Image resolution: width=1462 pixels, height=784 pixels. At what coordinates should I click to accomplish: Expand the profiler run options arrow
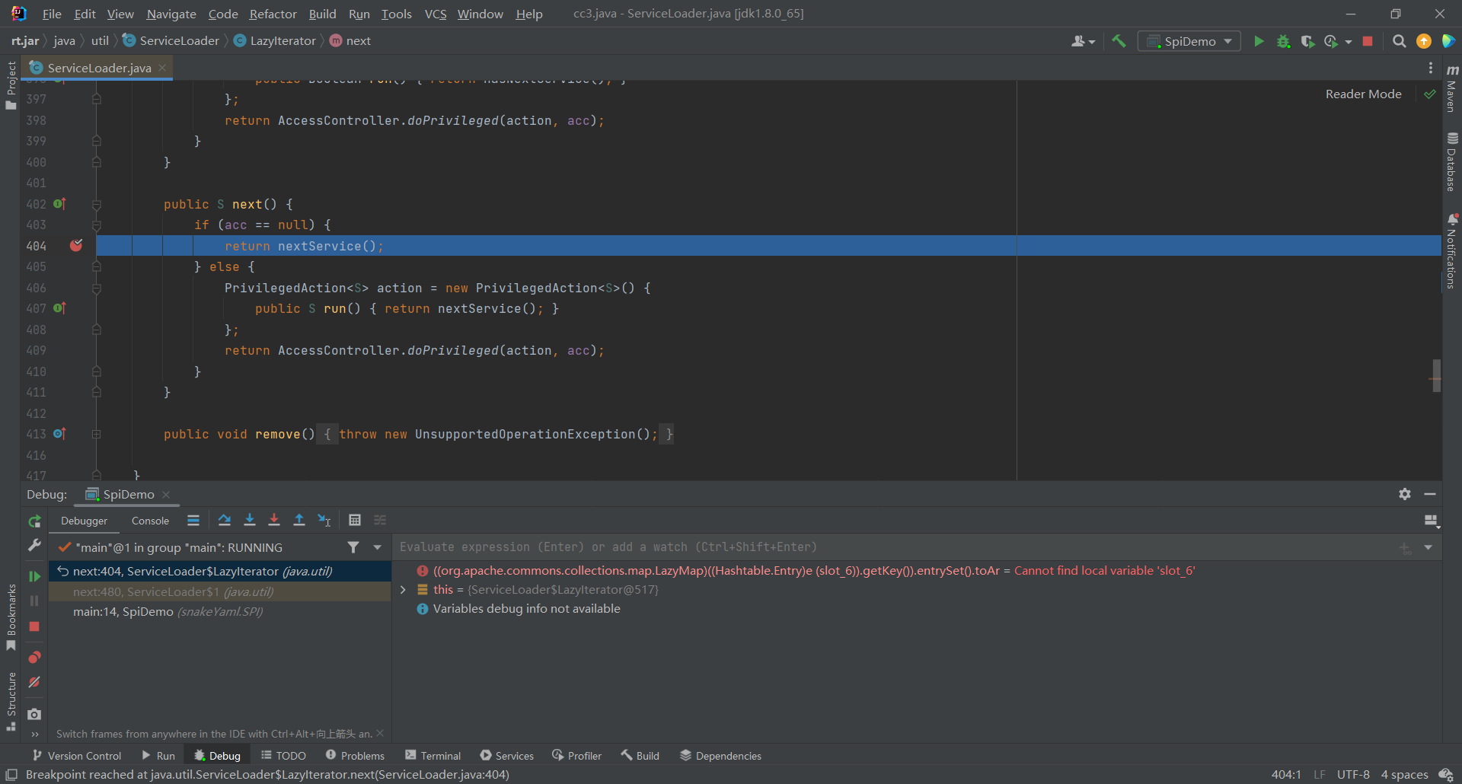(1349, 42)
